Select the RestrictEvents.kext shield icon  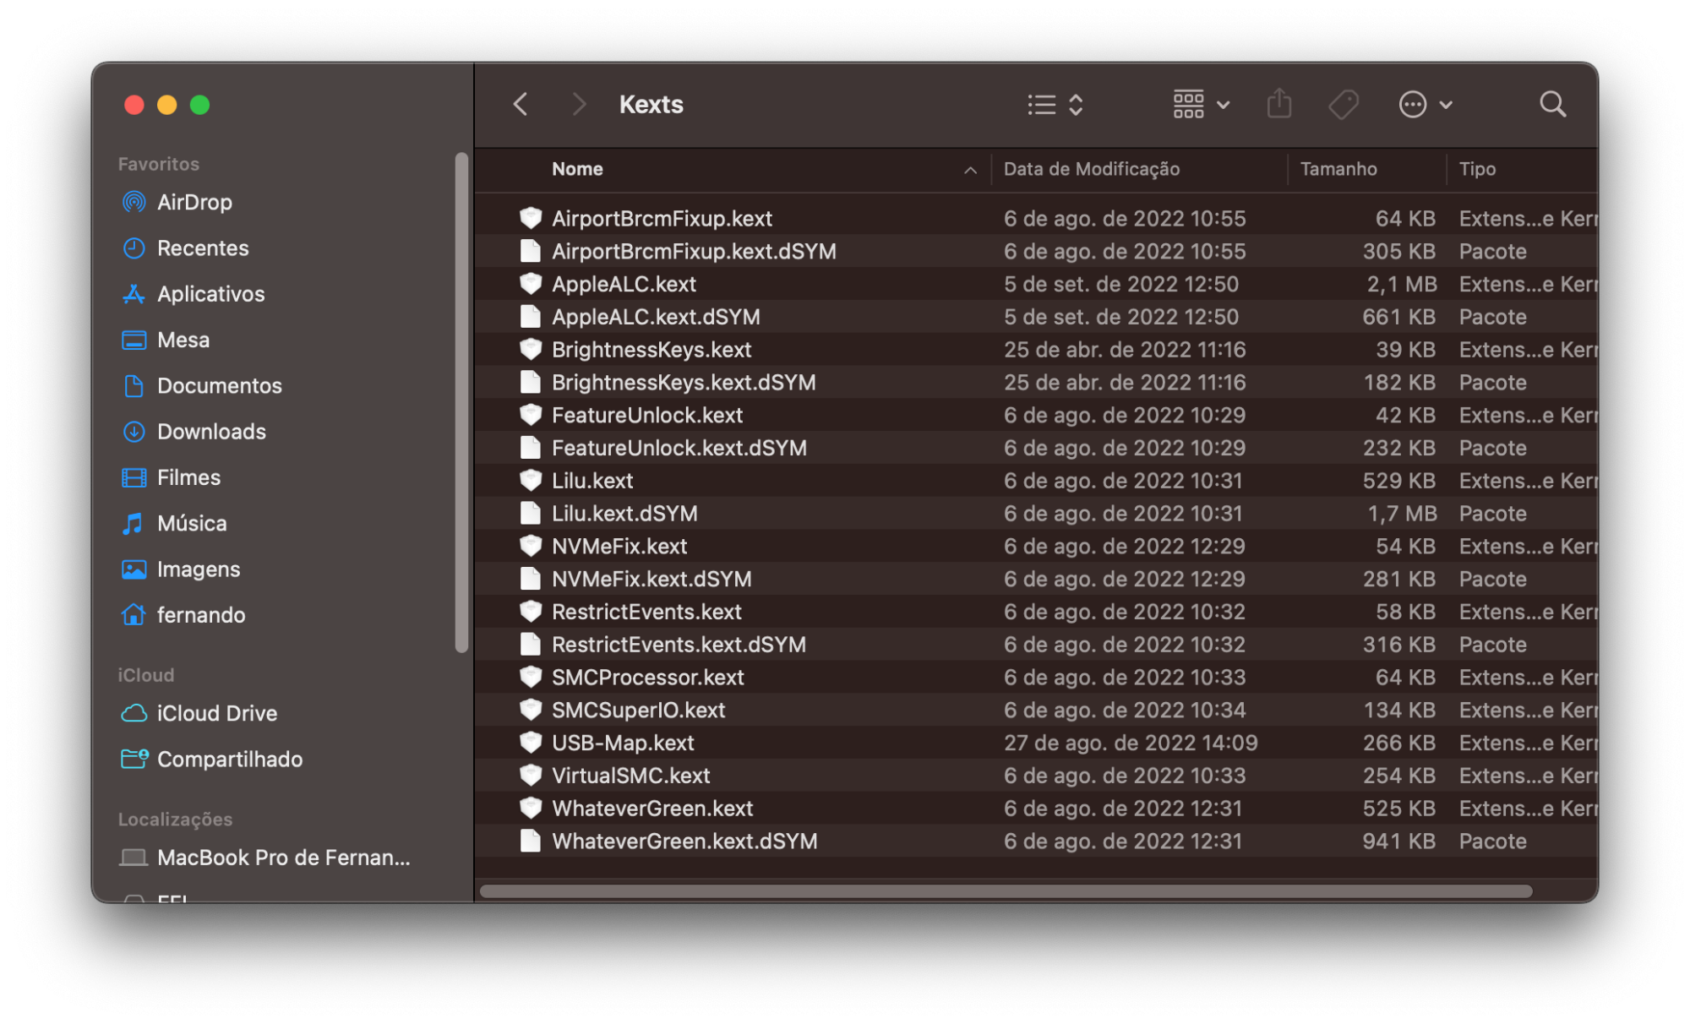click(530, 611)
